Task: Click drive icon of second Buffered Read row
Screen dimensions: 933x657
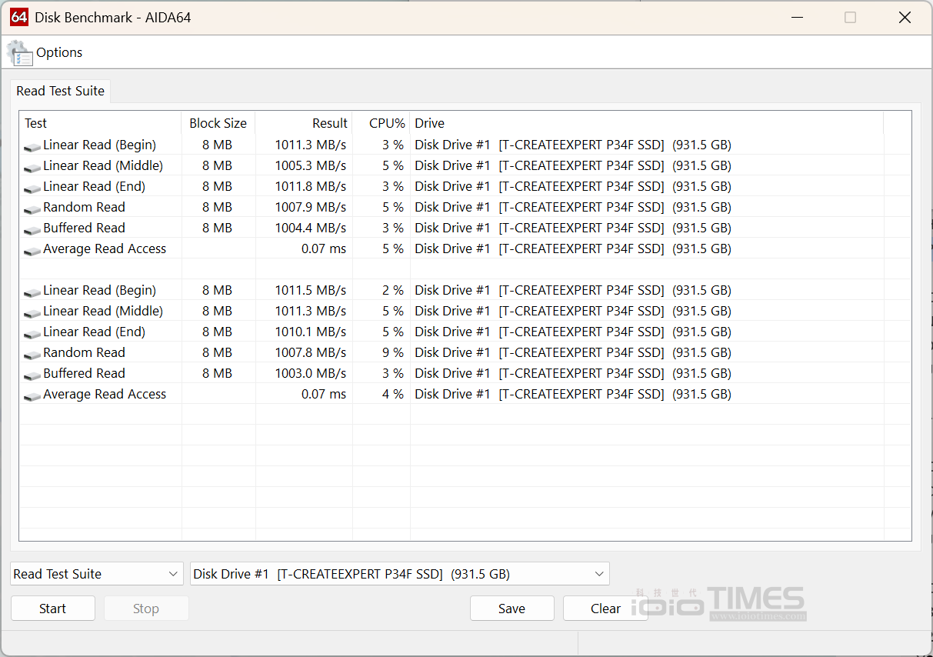Action: 32,375
